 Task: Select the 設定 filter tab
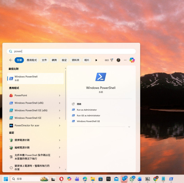[64, 60]
